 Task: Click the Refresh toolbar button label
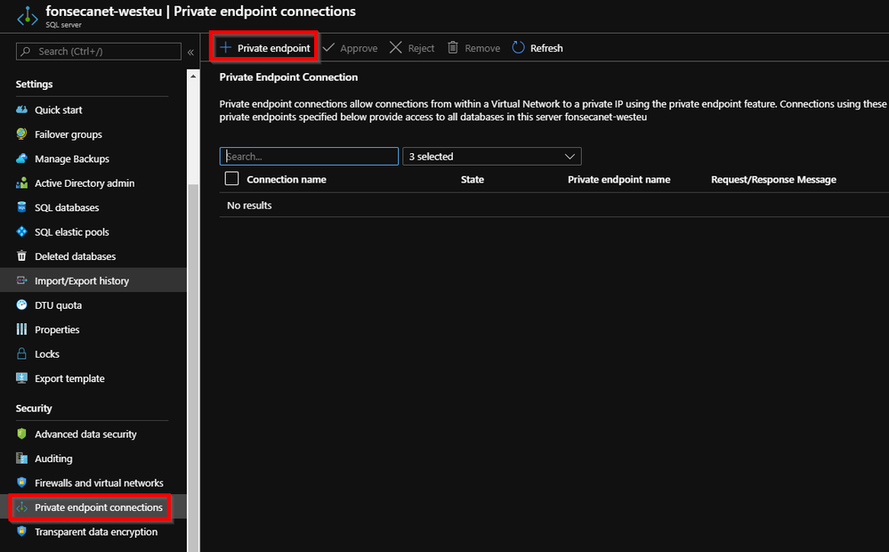click(x=546, y=48)
